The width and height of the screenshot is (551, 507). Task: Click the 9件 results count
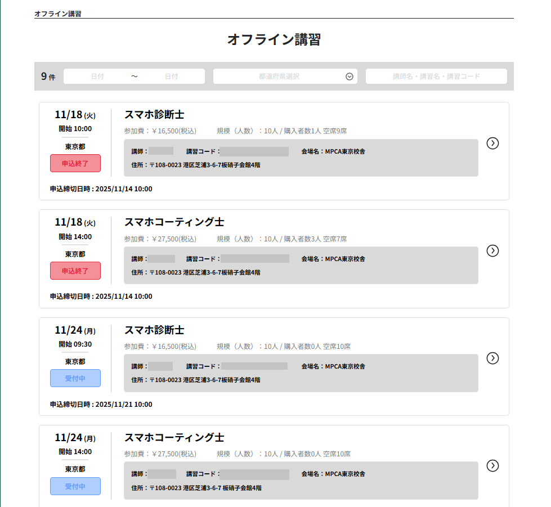49,76
